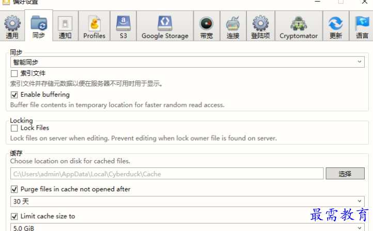Click the cache location path field
The width and height of the screenshot is (373, 231).
pos(167,174)
